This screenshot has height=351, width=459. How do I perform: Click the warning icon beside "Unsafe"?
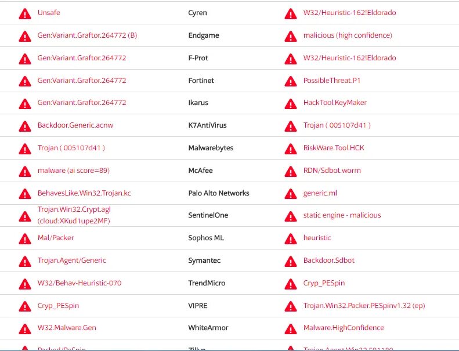(25, 13)
